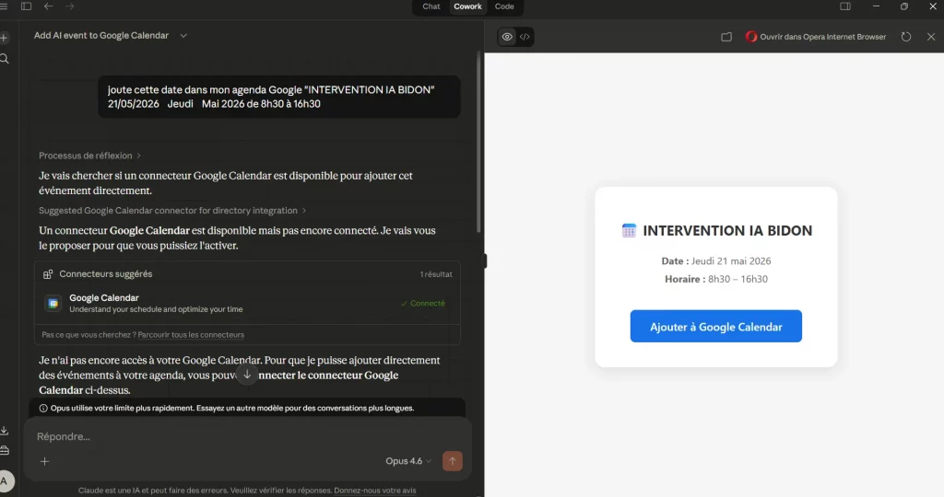This screenshot has height=497, width=944.
Task: Expand the Processus de réflexion section
Action: tap(89, 156)
